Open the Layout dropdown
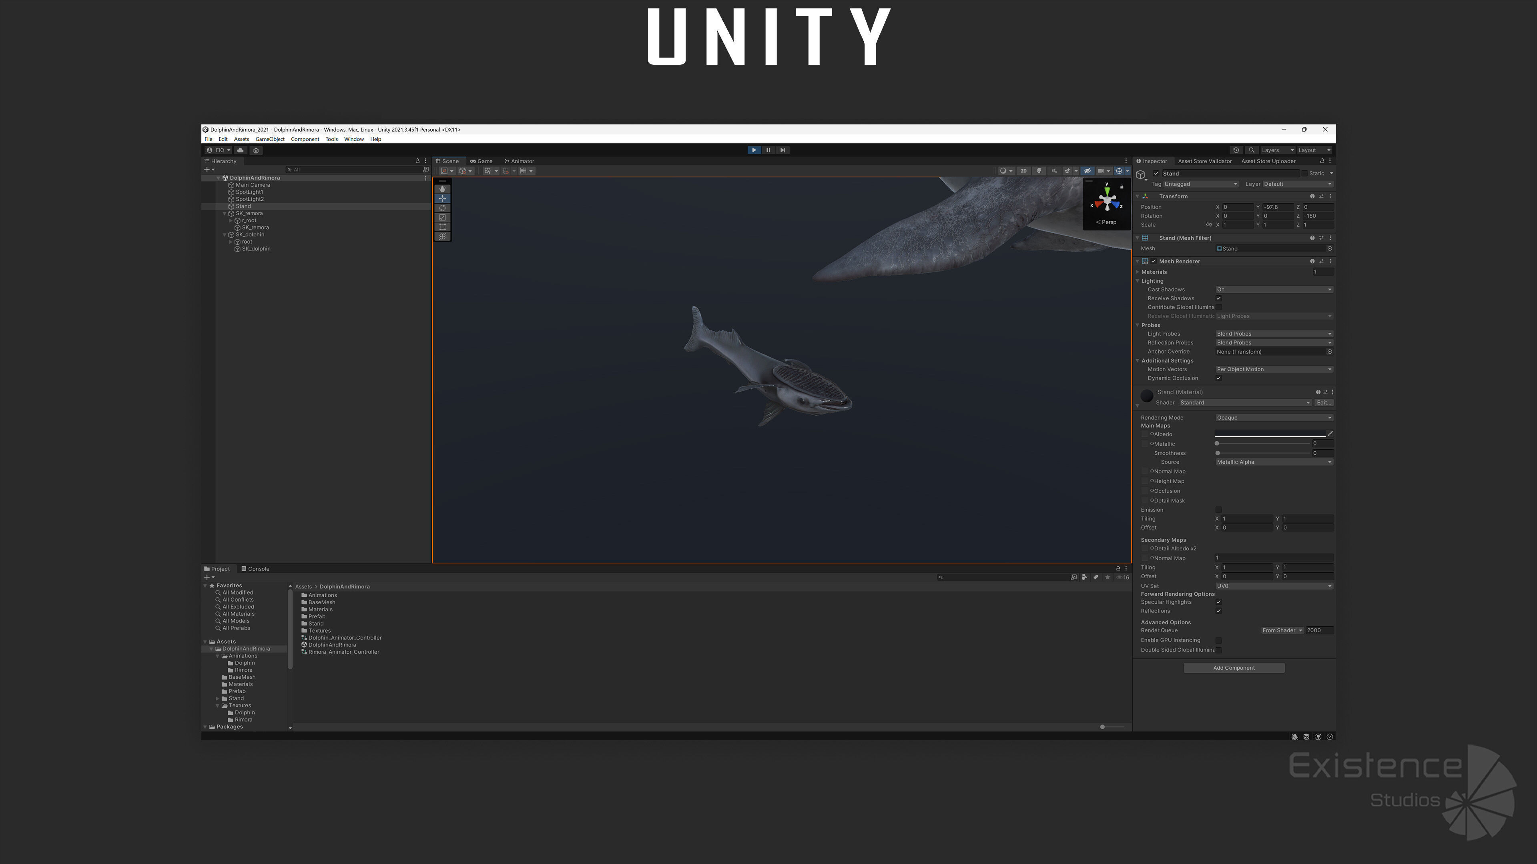The height and width of the screenshot is (864, 1537). 1314,150
